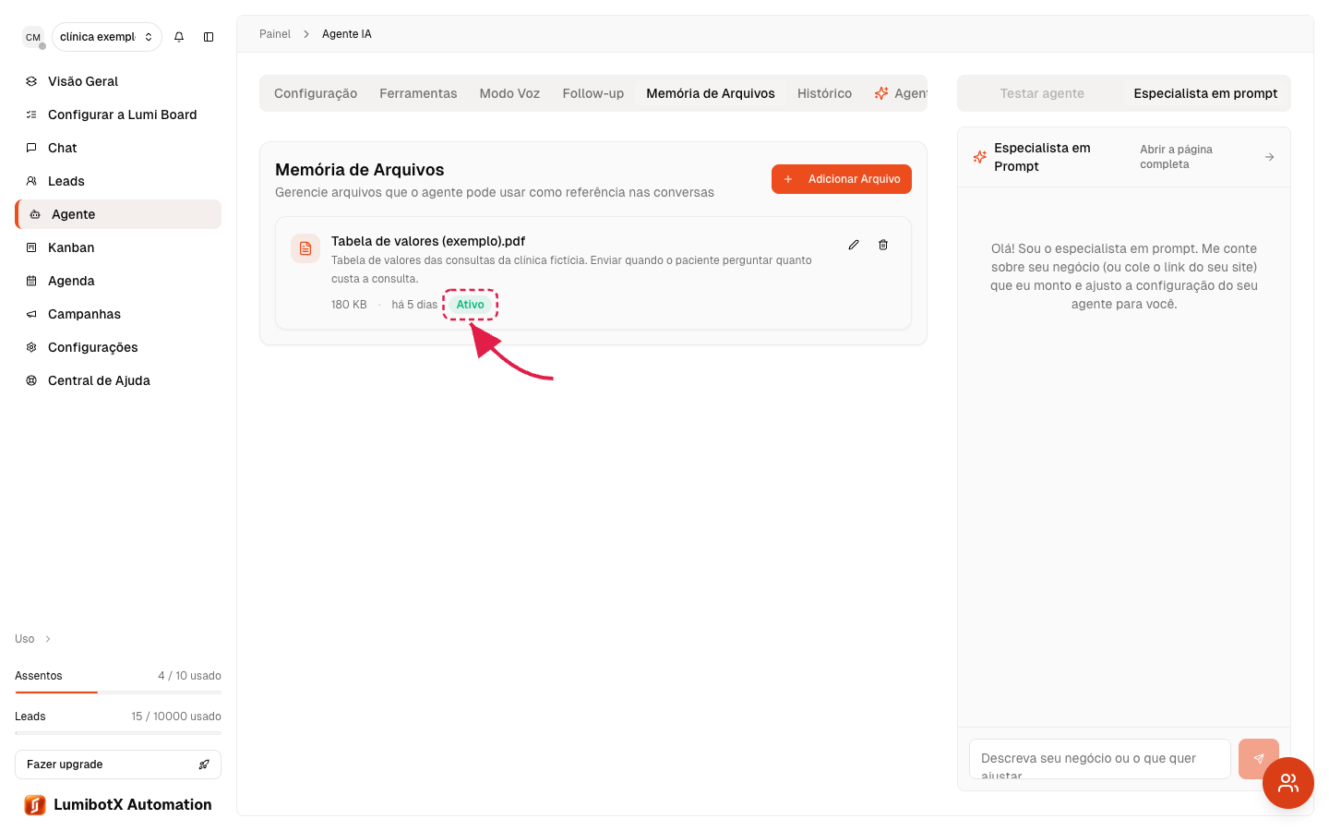The width and height of the screenshot is (1329, 831).
Task: Edit Tabela de valores file with pencil icon
Action: 854,245
